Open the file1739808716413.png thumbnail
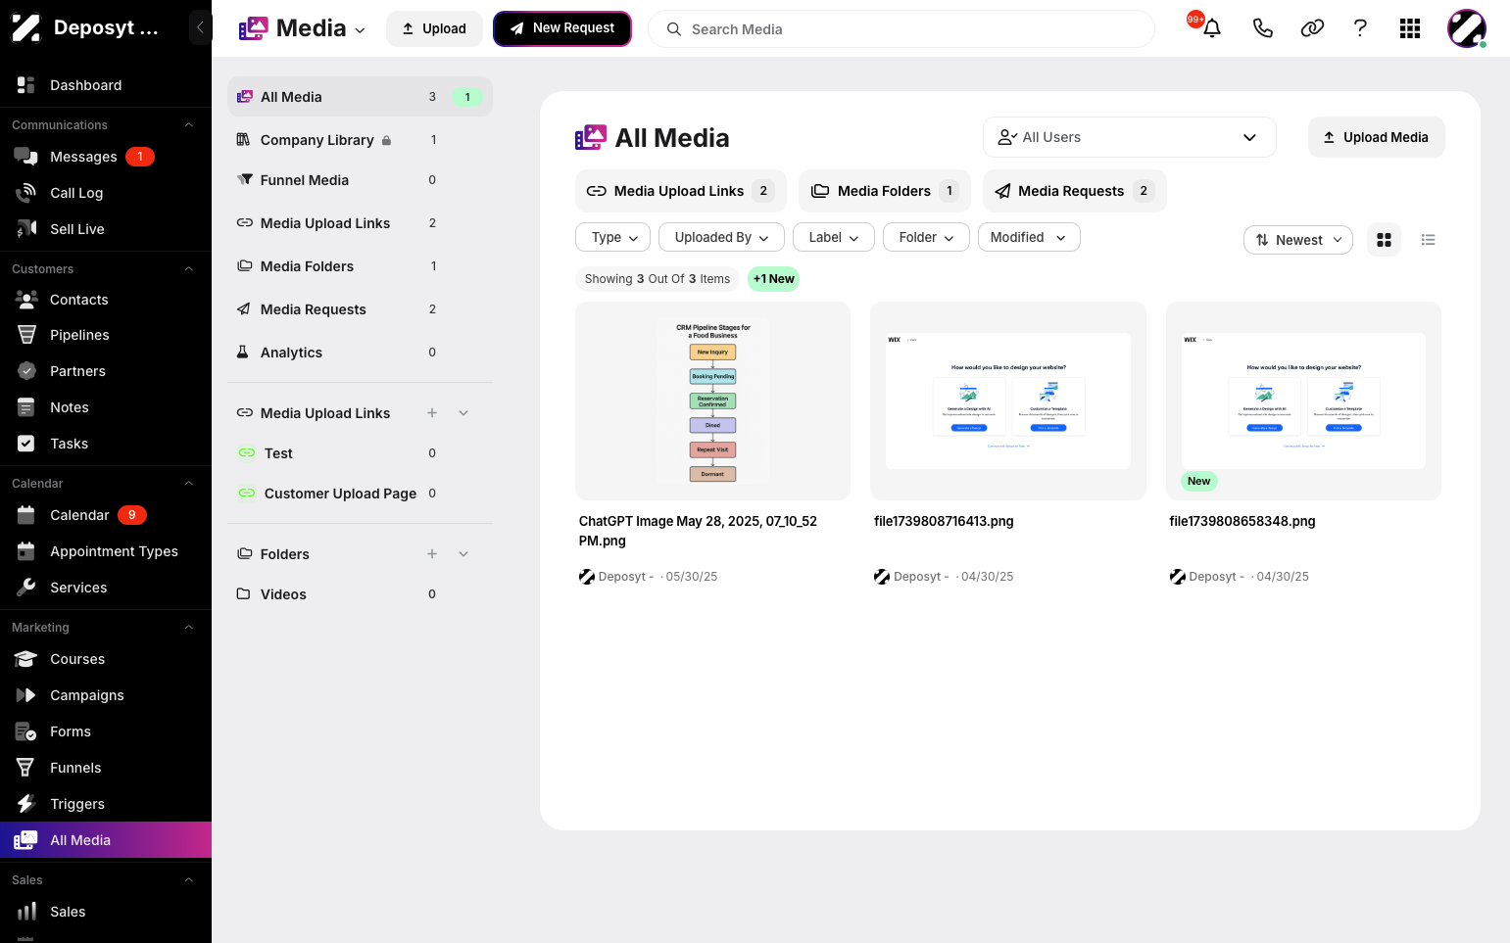The width and height of the screenshot is (1510, 943). [x=1008, y=401]
